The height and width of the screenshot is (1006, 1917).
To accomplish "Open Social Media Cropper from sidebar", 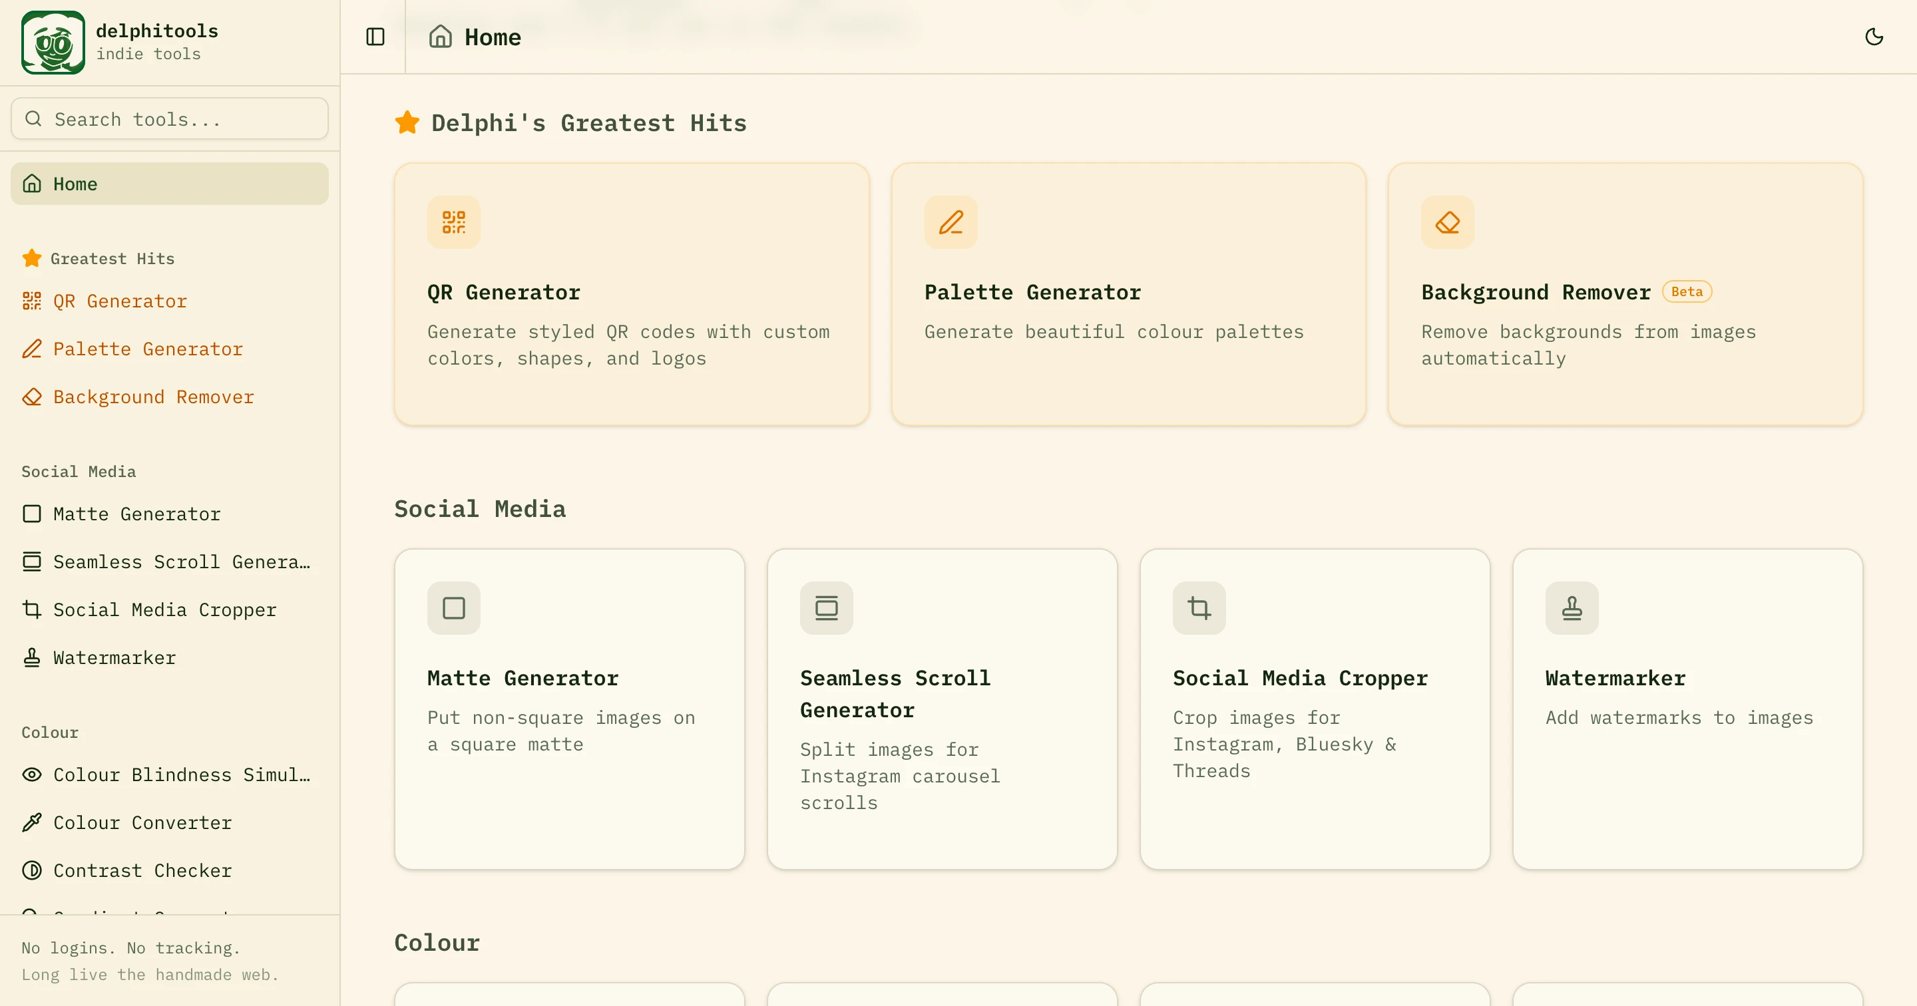I will point(170,609).
